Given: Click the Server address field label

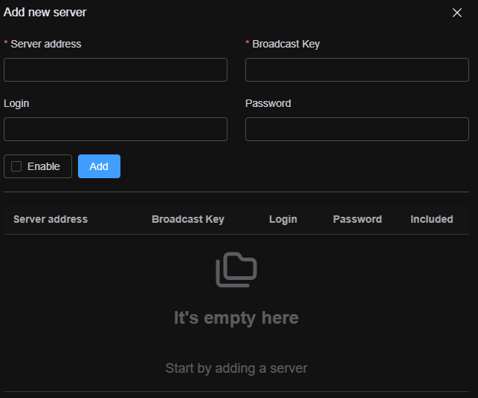Looking at the screenshot, I should click(46, 44).
